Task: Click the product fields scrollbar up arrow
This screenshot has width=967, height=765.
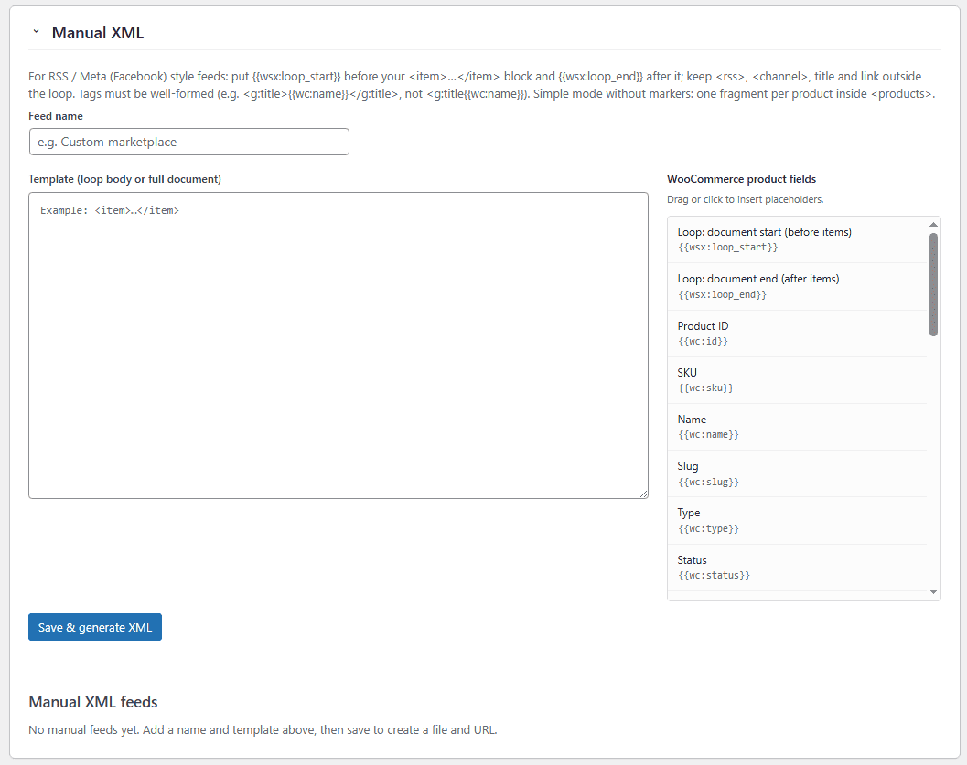Action: tap(933, 225)
